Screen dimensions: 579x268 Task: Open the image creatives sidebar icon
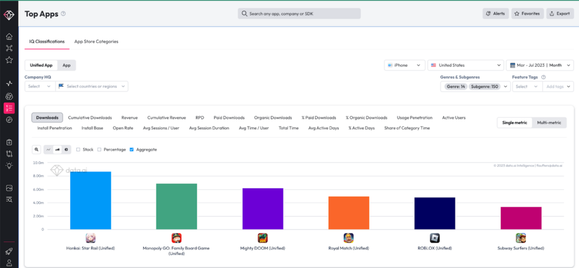9,188
